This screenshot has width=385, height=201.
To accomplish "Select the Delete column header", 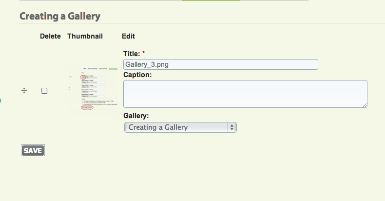I will [50, 36].
